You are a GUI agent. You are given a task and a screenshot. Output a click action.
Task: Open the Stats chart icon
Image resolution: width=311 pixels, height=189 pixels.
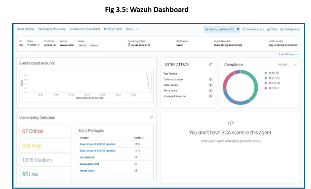tap(268, 29)
